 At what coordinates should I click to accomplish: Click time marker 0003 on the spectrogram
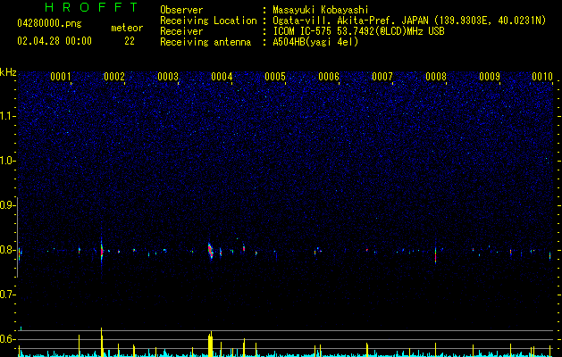[168, 77]
